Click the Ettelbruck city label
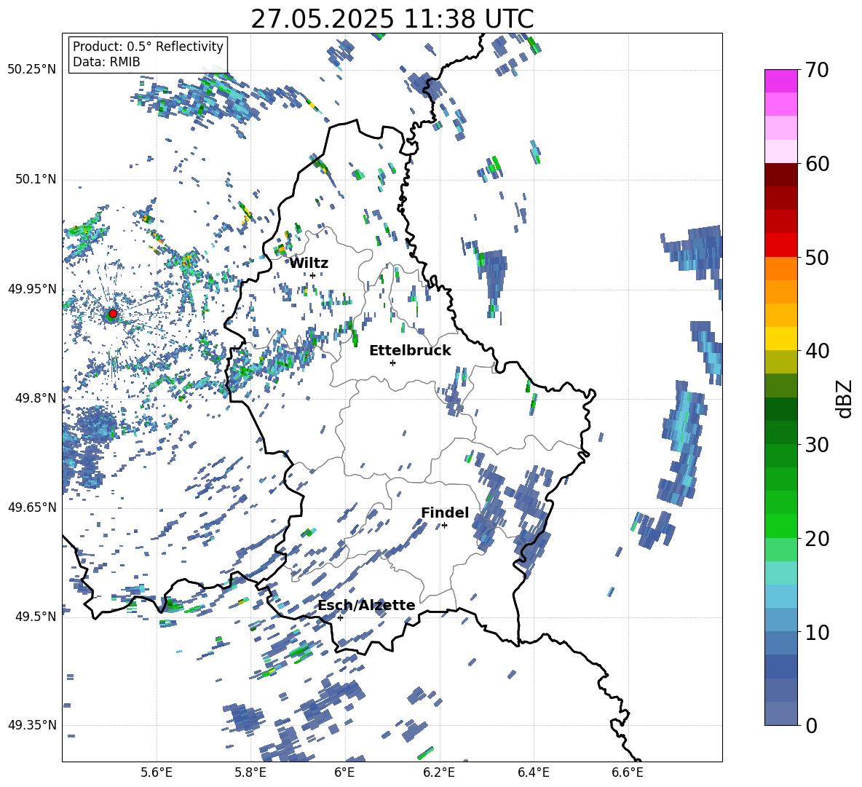The width and height of the screenshot is (862, 787). click(410, 351)
